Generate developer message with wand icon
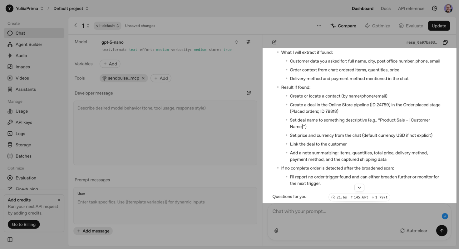This screenshot has width=459, height=249. click(x=249, y=93)
